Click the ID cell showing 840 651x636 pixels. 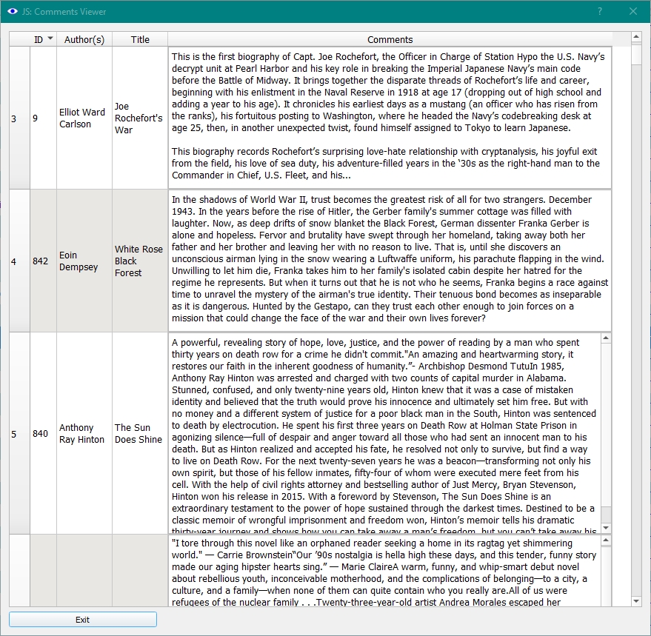click(43, 433)
